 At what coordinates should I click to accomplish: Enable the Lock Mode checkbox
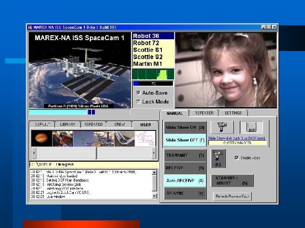pos(138,102)
